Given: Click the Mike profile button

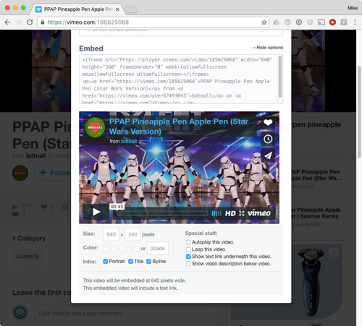Looking at the screenshot, I should point(353,8).
